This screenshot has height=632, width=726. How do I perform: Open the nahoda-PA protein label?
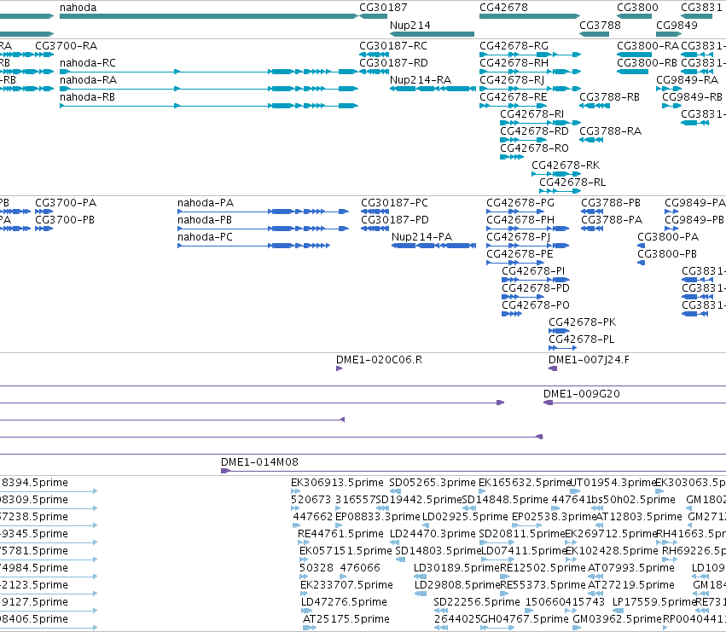click(x=206, y=203)
